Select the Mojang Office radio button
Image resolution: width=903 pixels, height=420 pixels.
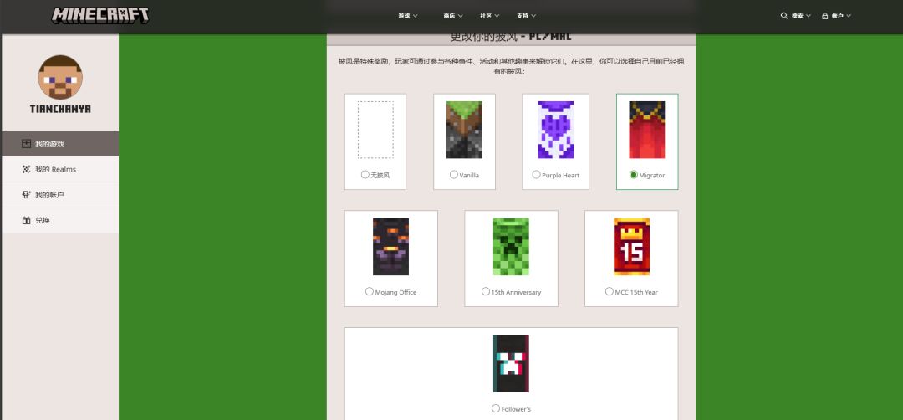click(370, 291)
